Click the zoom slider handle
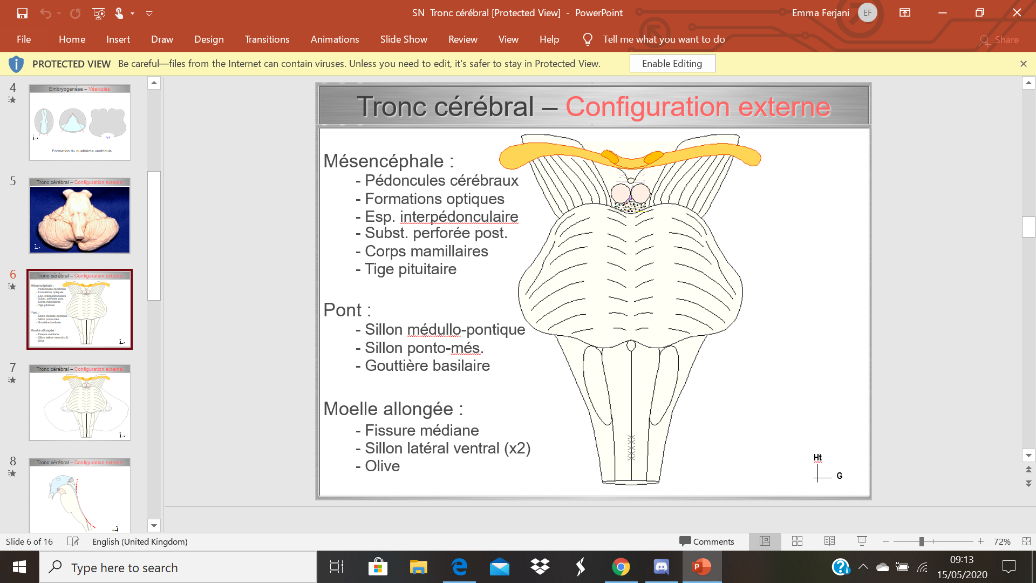The width and height of the screenshot is (1036, 583). pos(922,541)
